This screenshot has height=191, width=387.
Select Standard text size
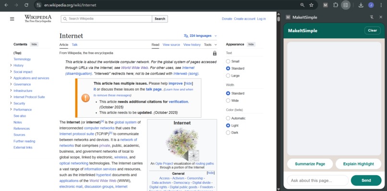click(228, 68)
